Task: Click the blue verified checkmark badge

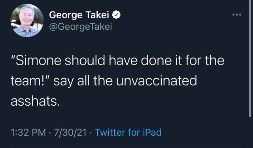Action: [x=116, y=15]
